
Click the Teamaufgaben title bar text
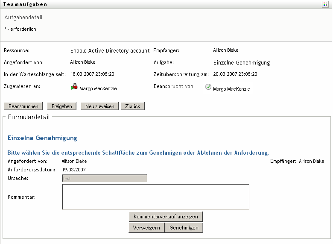pos(25,4)
